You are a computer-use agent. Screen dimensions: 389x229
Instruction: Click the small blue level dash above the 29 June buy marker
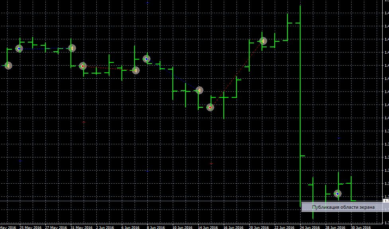tap(339, 138)
